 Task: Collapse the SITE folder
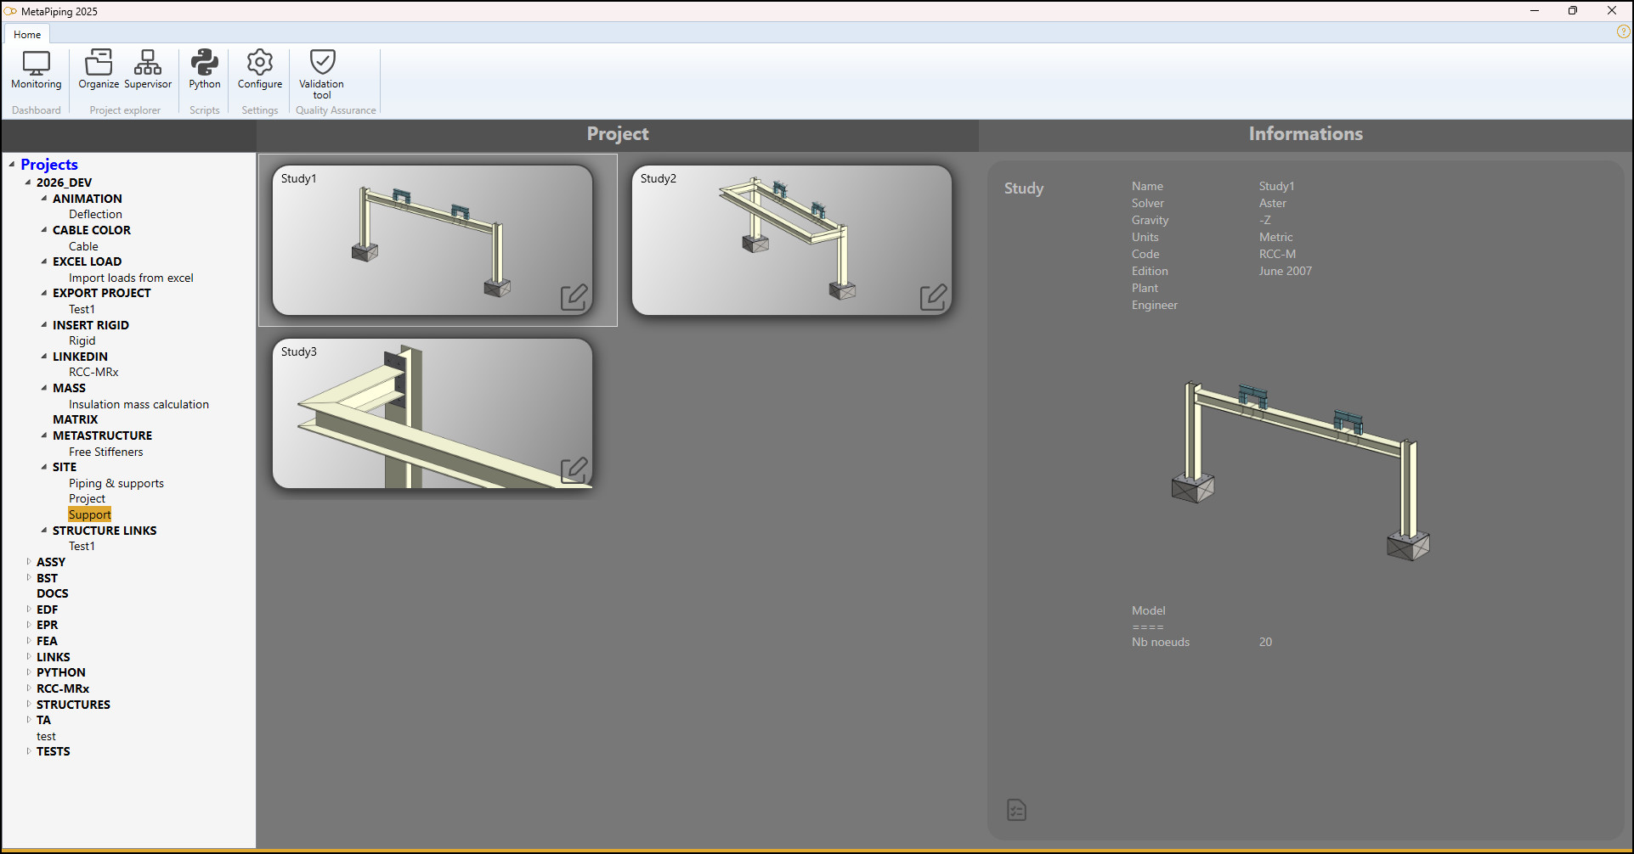[44, 467]
